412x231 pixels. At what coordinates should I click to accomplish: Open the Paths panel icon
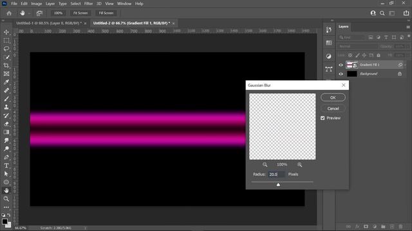[x=329, y=69]
